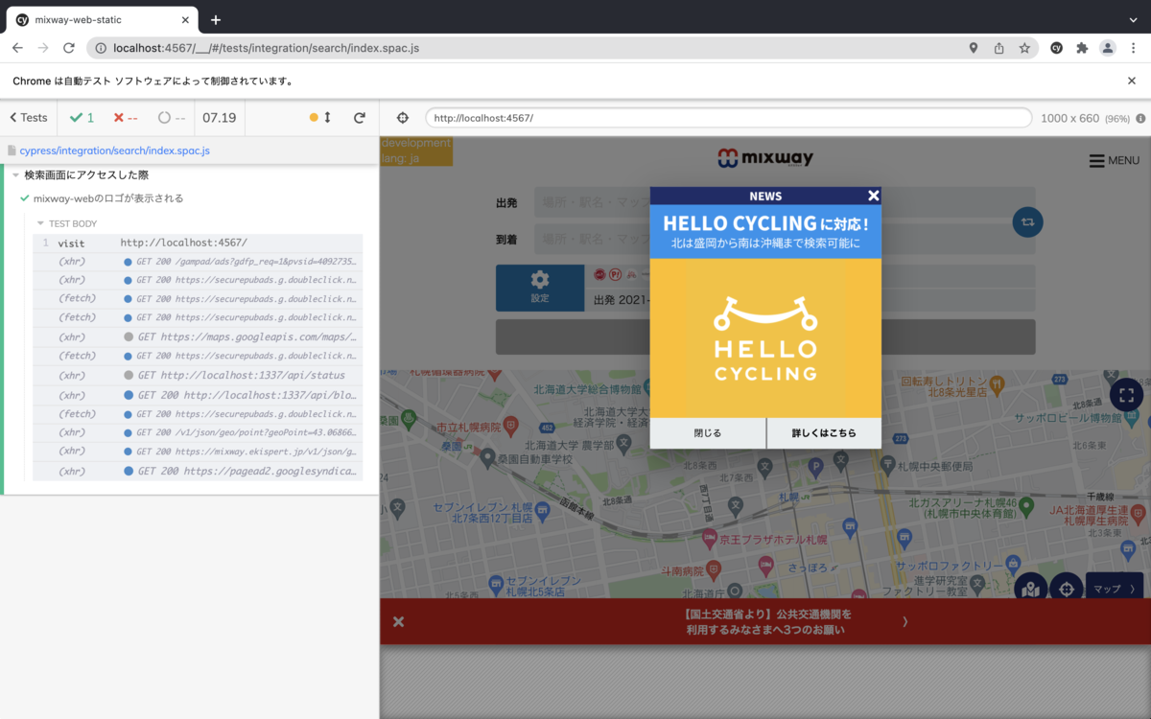Select the mixway-web-static tab
The image size is (1151, 719).
(100, 19)
